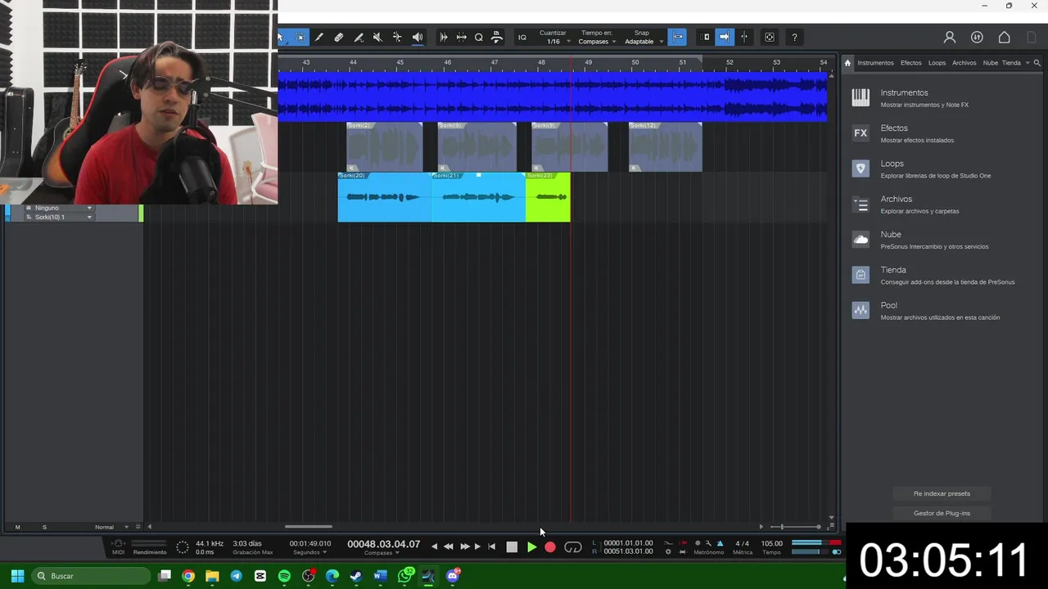The width and height of the screenshot is (1048, 589).
Task: Open the Q quantize panel
Action: [x=479, y=37]
